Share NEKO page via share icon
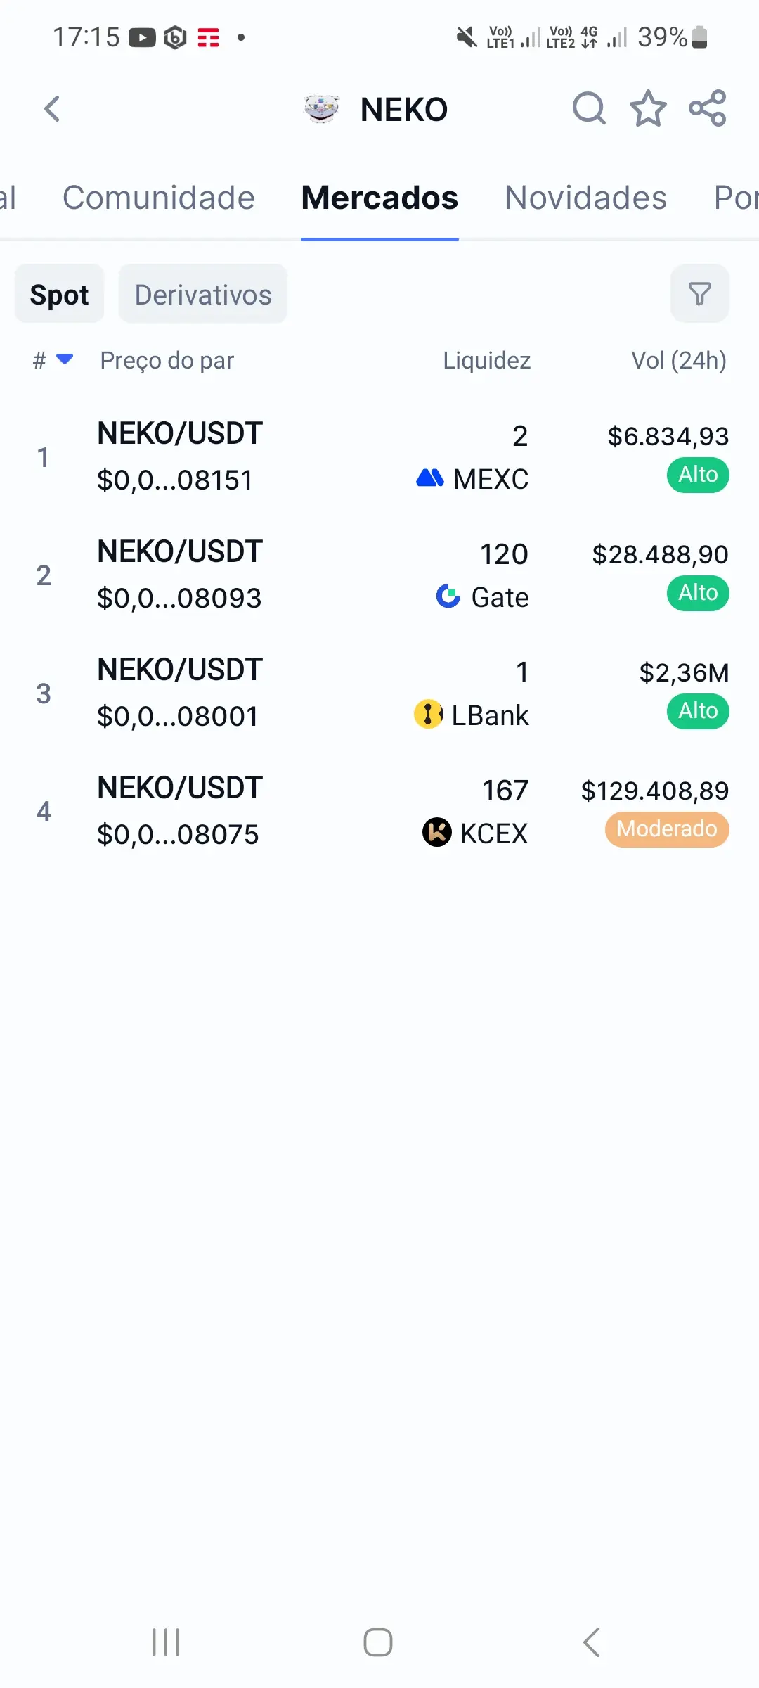 tap(707, 109)
